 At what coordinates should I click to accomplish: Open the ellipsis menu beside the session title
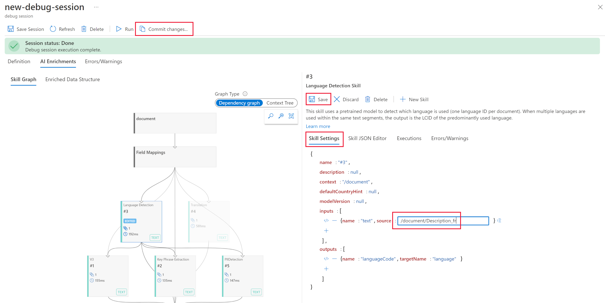(x=96, y=7)
